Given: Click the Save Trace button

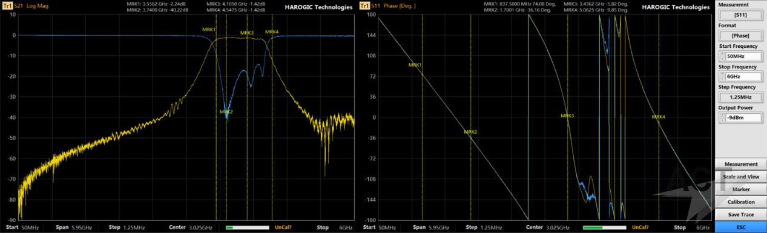Looking at the screenshot, I should [x=741, y=215].
